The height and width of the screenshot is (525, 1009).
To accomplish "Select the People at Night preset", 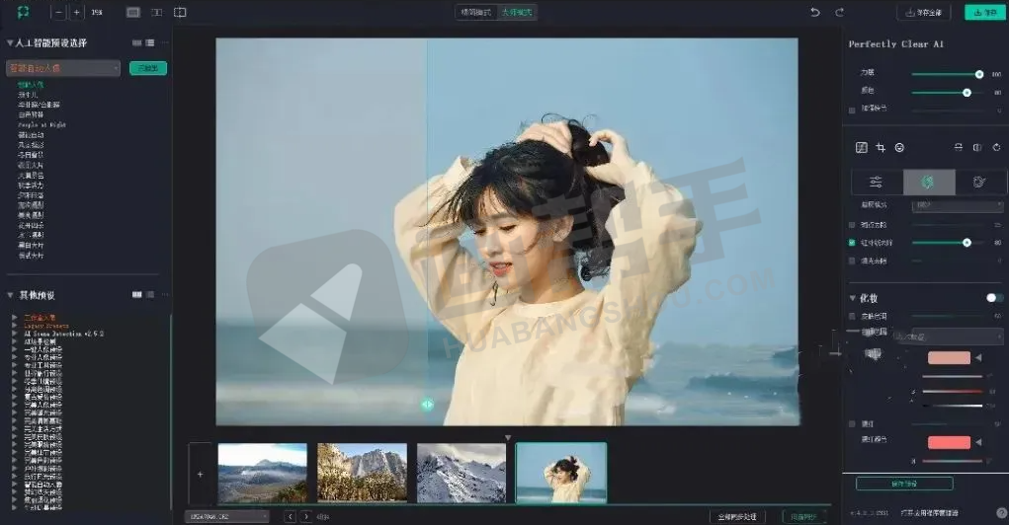I will point(42,124).
